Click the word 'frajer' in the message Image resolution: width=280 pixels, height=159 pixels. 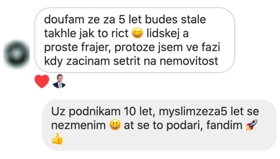point(96,47)
